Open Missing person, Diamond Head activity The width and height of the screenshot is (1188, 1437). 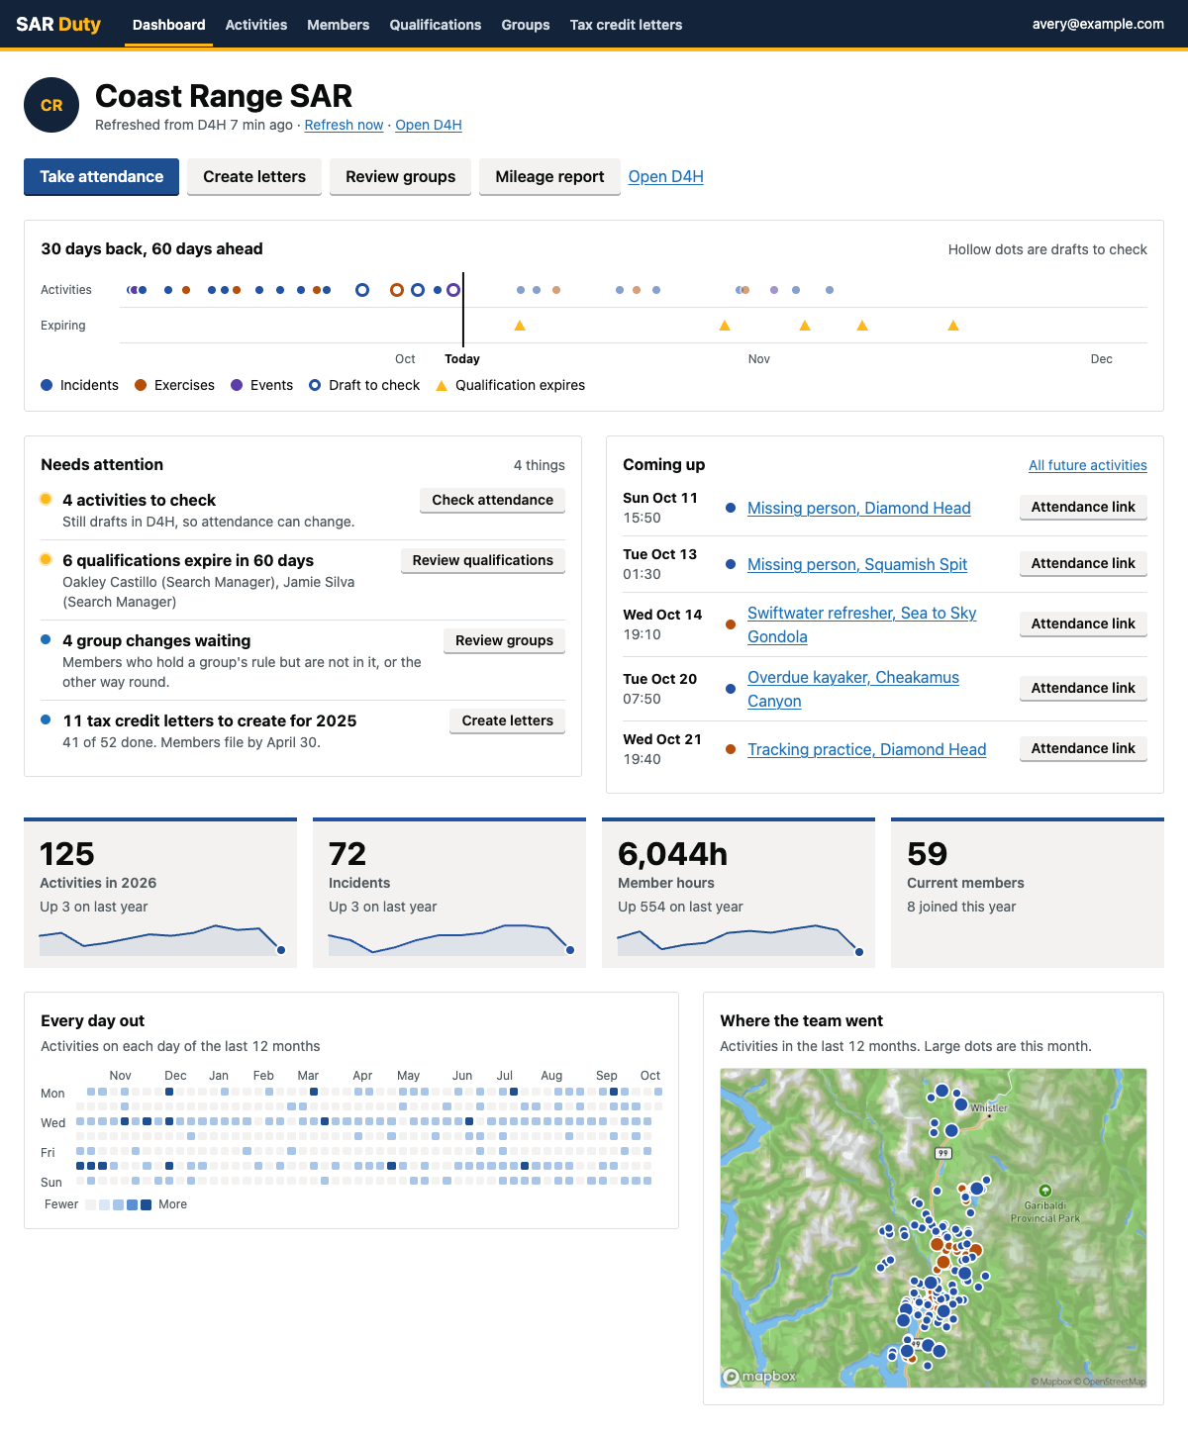[x=859, y=508]
